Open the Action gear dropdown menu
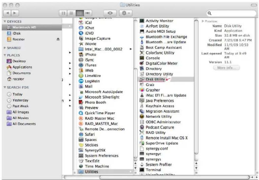 pos(126,13)
